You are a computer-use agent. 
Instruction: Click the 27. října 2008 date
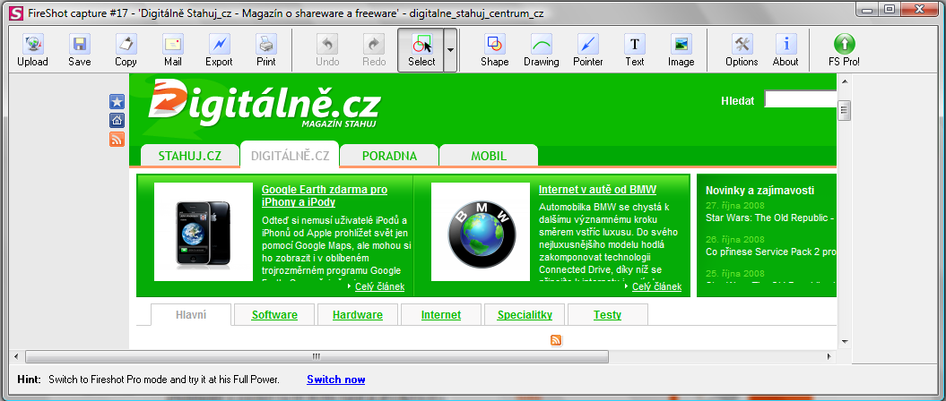(x=735, y=205)
